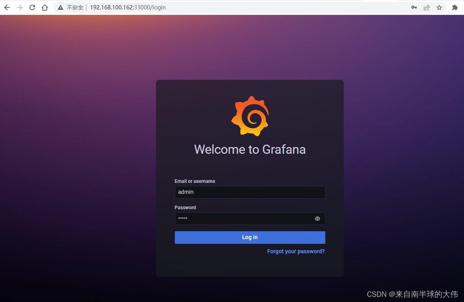Viewport: 464px width, 302px height.
Task: Open the browser home page icon
Action: 45,7
